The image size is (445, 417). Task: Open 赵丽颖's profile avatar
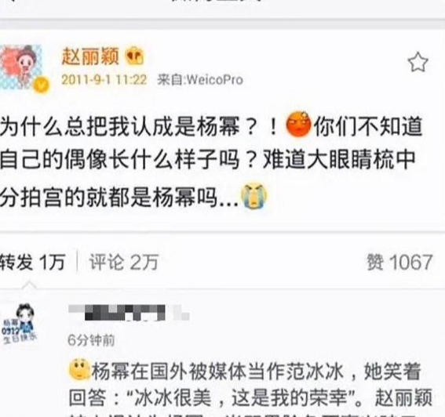coord(22,68)
